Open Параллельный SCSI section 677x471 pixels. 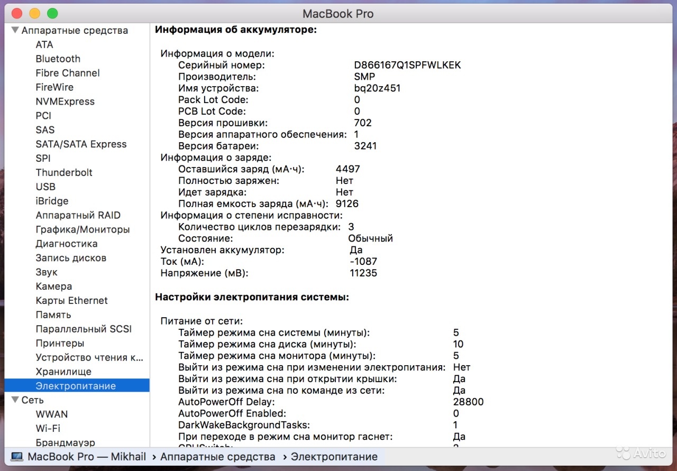tap(84, 329)
